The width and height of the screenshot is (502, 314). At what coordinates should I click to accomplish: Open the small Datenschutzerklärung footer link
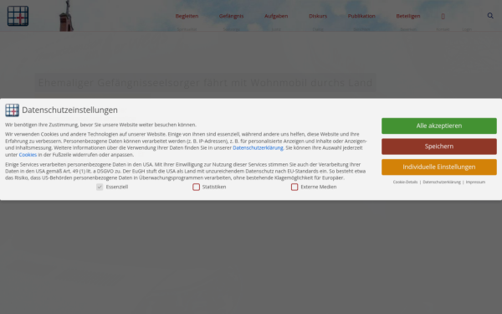click(442, 182)
